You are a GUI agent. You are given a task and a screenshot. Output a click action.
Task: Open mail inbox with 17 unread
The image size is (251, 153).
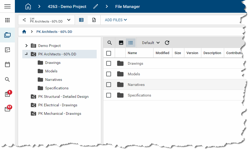[7, 109]
